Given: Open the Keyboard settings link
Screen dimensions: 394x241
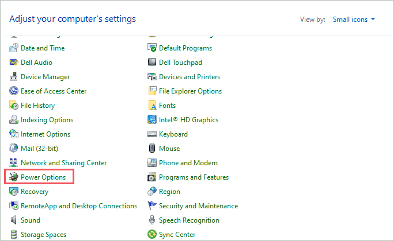Looking at the screenshot, I should [173, 134].
